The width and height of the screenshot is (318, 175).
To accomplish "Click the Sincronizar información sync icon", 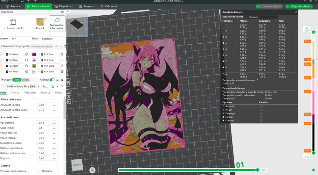I will (57, 20).
